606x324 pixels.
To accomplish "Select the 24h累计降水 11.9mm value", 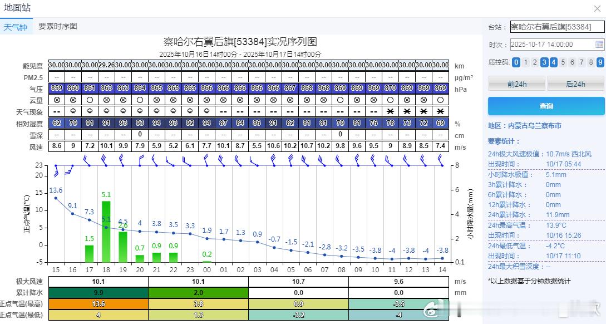I will pos(557,215).
